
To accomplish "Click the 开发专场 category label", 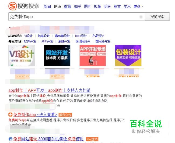I will click(15, 41).
